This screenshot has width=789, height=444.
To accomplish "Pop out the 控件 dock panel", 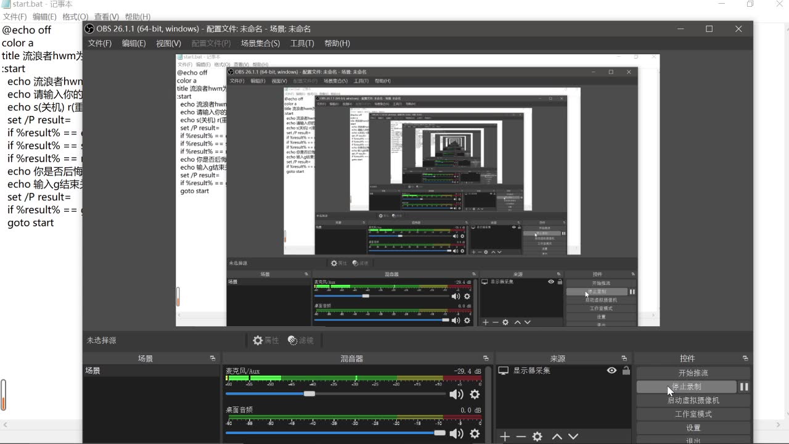I will pos(745,358).
